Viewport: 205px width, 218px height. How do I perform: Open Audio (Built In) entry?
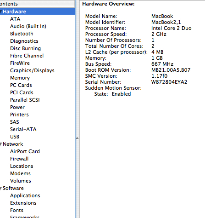[x=28, y=26]
